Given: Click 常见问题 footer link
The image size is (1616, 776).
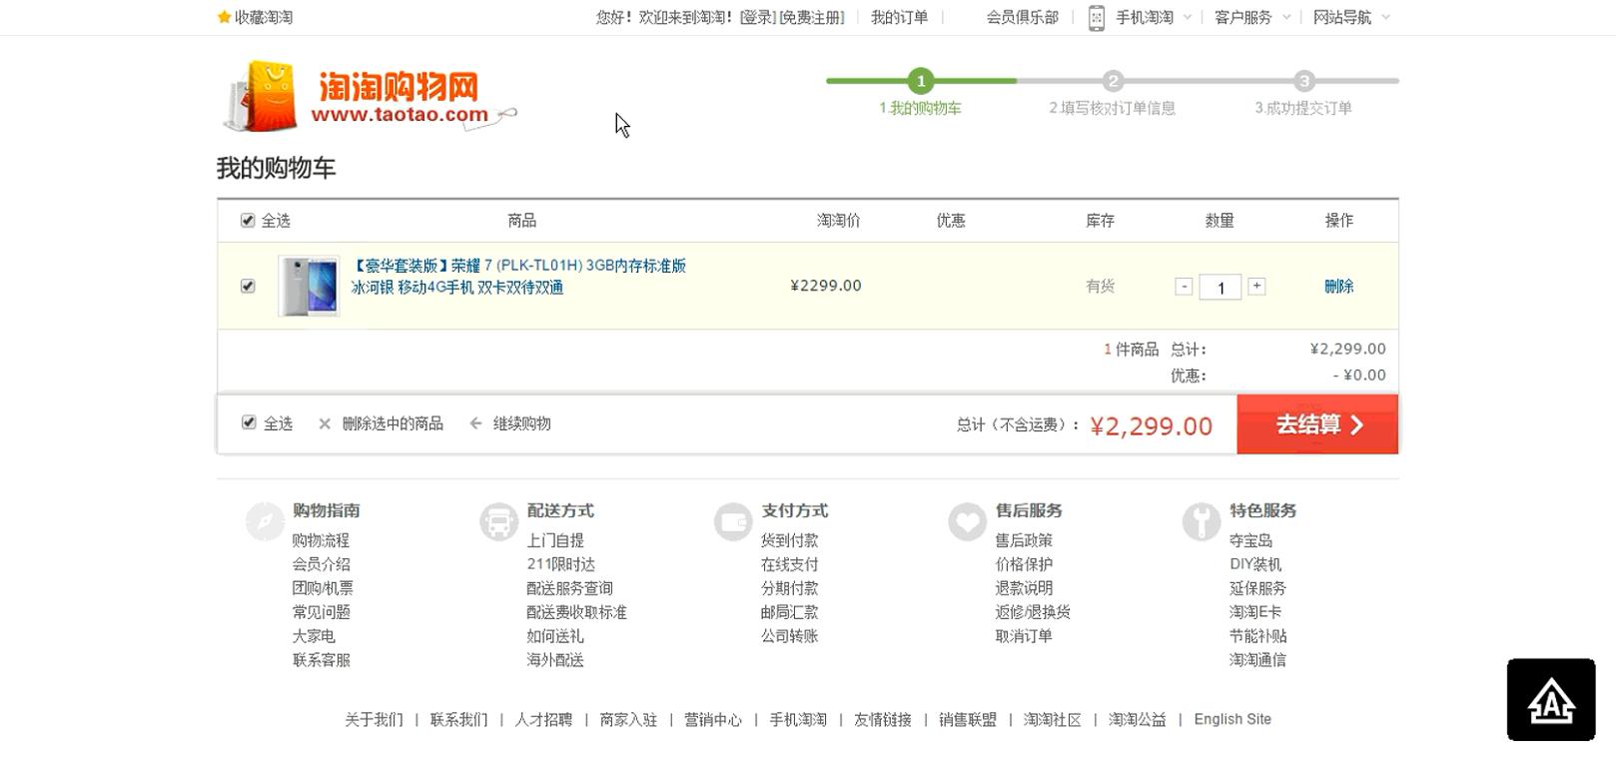Looking at the screenshot, I should pyautogui.click(x=321, y=612).
